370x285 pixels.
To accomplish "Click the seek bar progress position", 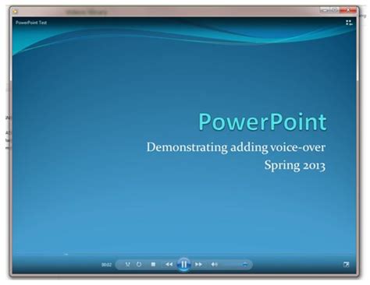I will tap(66, 255).
